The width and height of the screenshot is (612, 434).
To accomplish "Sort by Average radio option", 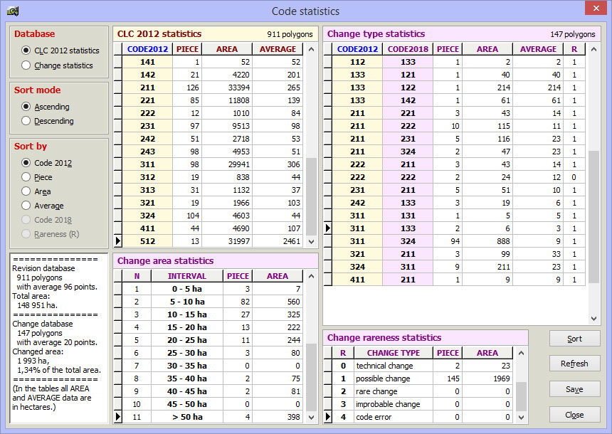I will click(x=26, y=206).
